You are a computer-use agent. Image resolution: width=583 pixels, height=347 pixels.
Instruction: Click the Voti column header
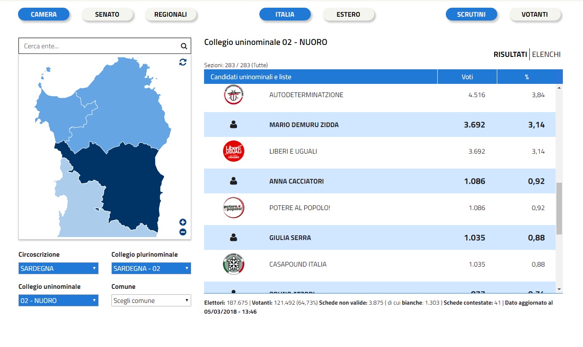(x=467, y=77)
